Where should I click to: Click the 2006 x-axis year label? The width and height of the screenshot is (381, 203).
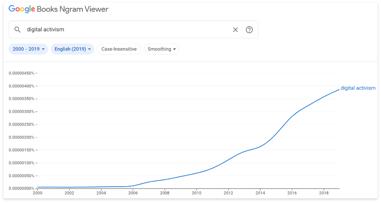(133, 193)
